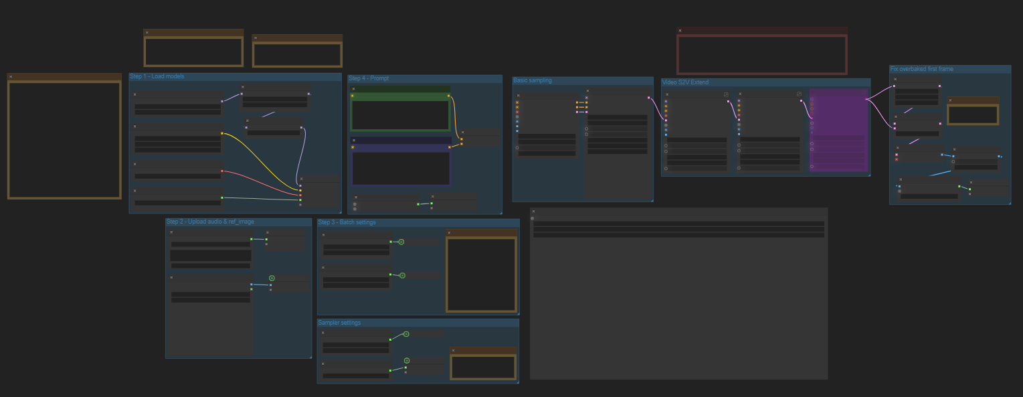Collapse the green positive prompt node via its dot

(x=353, y=89)
